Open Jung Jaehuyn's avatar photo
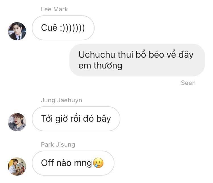This screenshot has width=213, height=183. (17, 122)
